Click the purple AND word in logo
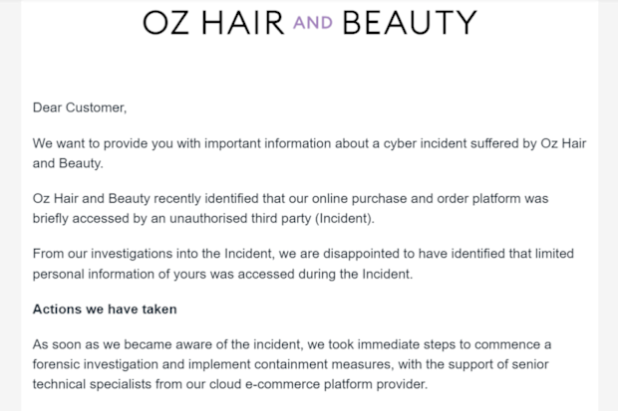This screenshot has width=618, height=411. (x=313, y=23)
